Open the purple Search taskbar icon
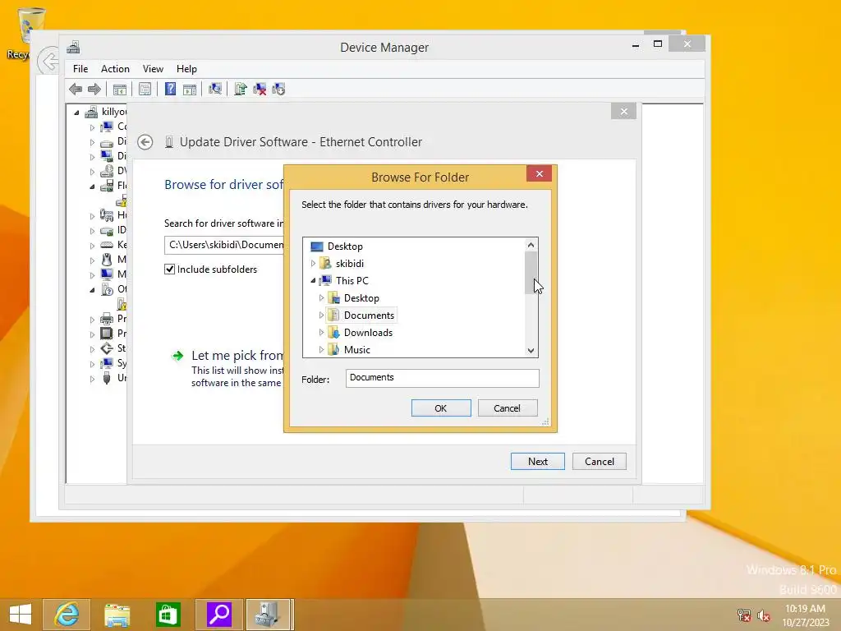 218,615
